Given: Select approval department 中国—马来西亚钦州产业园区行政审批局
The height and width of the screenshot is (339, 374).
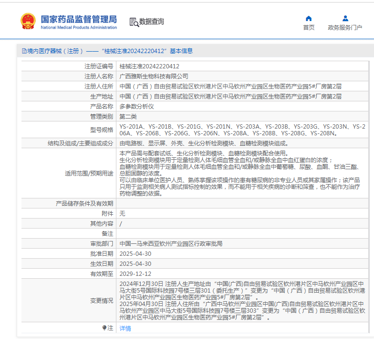Looking at the screenshot, I should 171,244.
